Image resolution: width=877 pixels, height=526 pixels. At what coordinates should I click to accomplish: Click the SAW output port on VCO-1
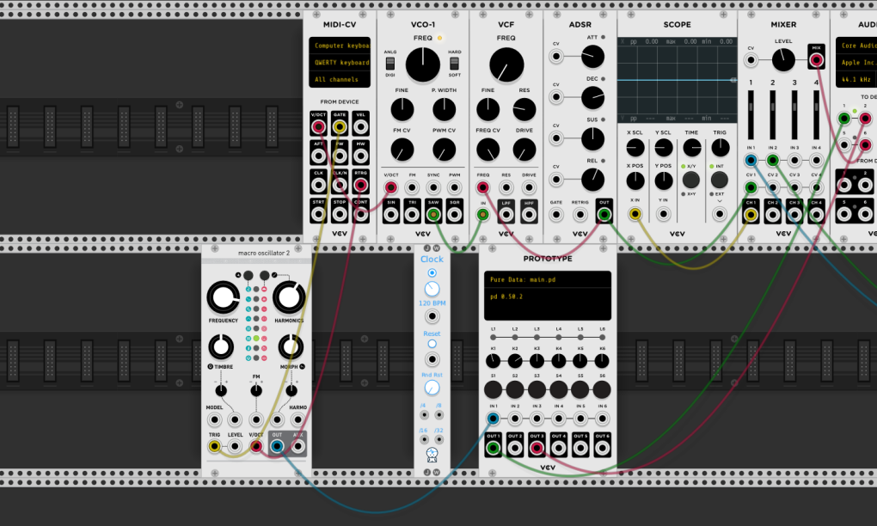point(433,215)
